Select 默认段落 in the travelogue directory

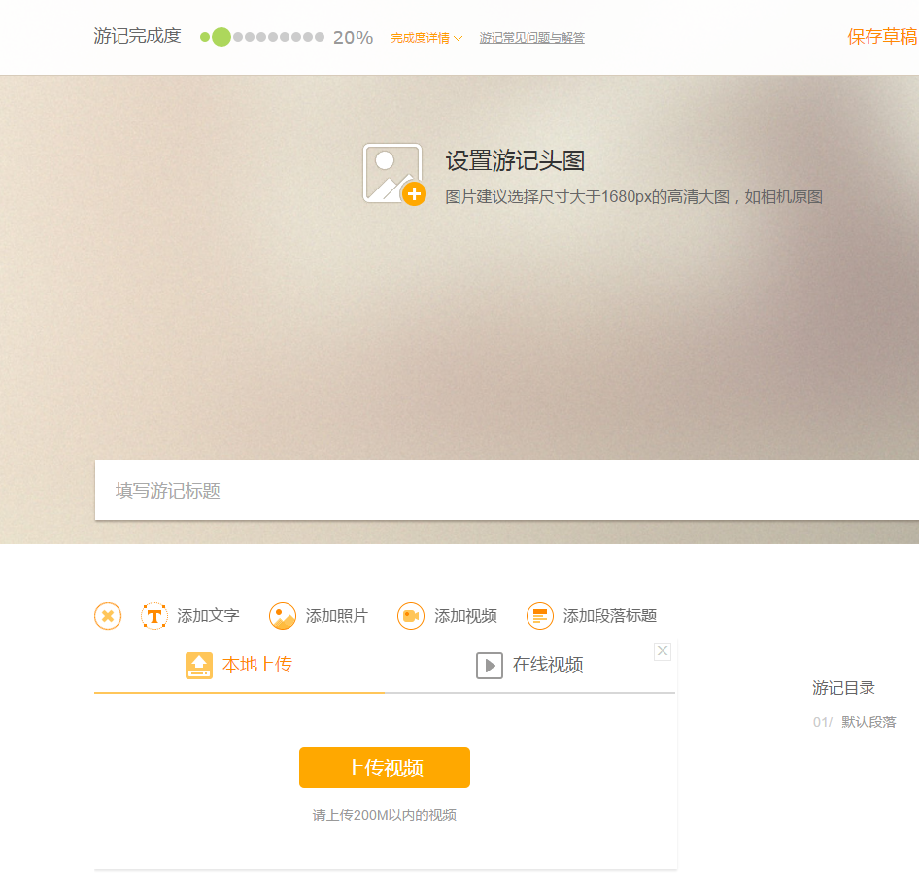coord(868,722)
